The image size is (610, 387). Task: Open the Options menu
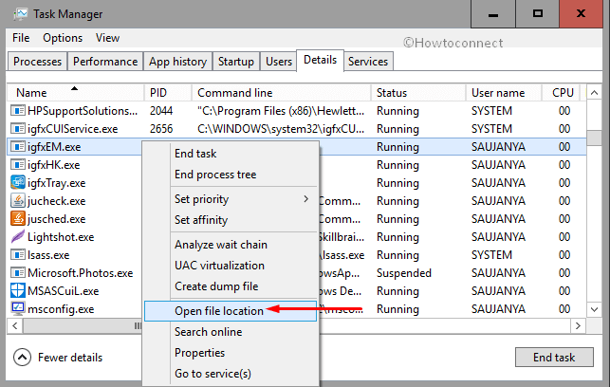click(63, 38)
